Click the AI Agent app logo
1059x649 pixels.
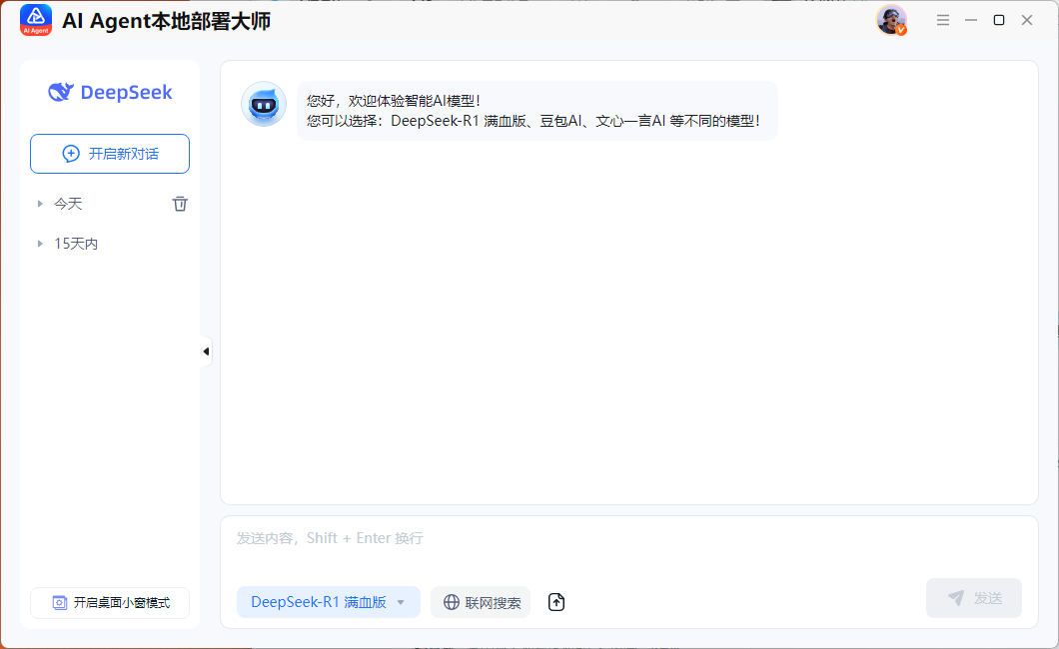pyautogui.click(x=36, y=20)
